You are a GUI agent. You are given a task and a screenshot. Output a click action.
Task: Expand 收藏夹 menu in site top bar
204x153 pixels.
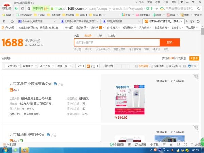point(113,28)
